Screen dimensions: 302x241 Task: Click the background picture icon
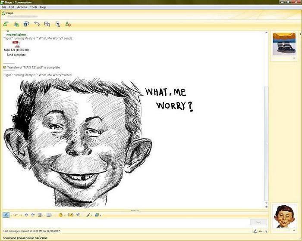tap(97, 215)
